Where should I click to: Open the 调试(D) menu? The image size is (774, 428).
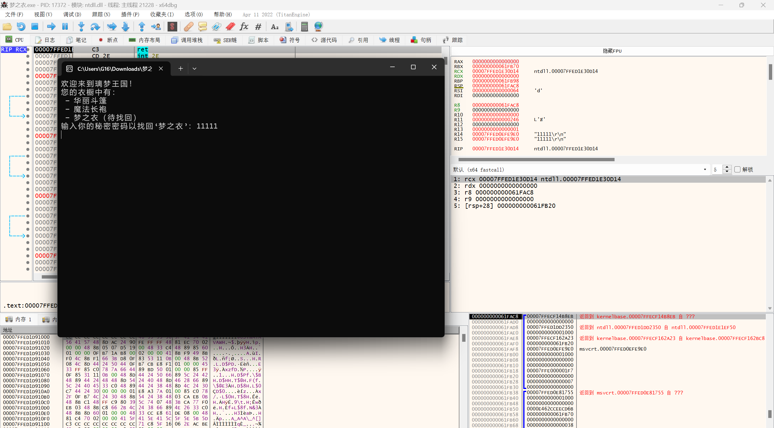pyautogui.click(x=72, y=15)
